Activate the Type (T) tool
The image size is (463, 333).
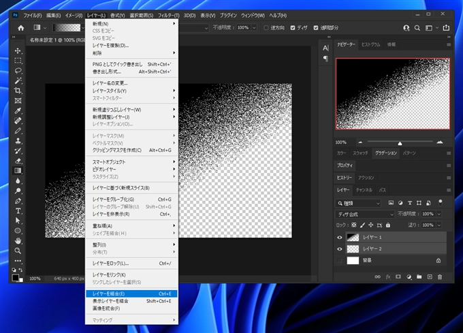(18, 210)
